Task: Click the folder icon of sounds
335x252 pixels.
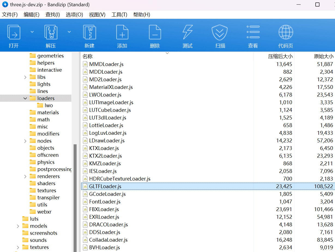Action: click(25, 240)
